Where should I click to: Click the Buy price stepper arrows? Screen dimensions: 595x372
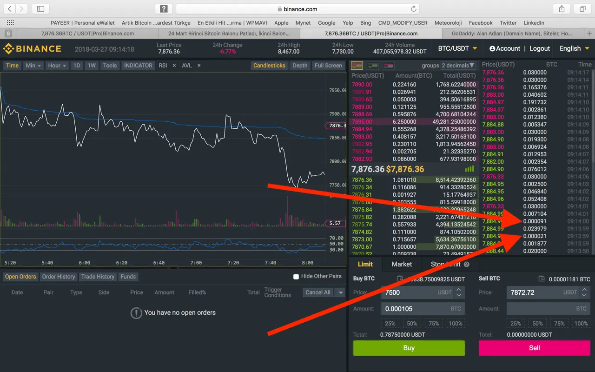pyautogui.click(x=459, y=292)
